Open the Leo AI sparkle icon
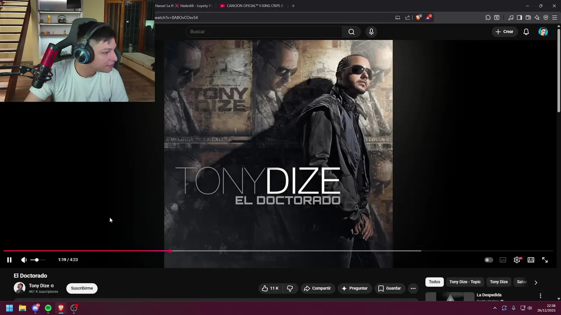The height and width of the screenshot is (315, 561). point(537,17)
